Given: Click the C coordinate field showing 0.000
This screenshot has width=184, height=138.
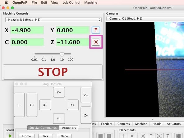Looking at the screenshot, I should [27, 42].
